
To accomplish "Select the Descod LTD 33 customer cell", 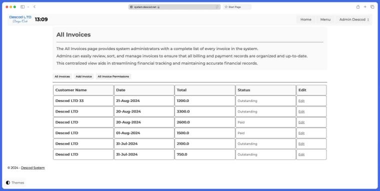I will (x=83, y=101).
